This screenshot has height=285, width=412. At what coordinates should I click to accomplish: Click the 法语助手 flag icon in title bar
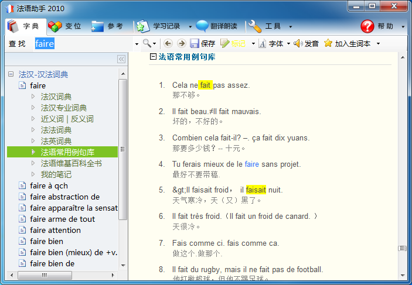pyautogui.click(x=9, y=8)
